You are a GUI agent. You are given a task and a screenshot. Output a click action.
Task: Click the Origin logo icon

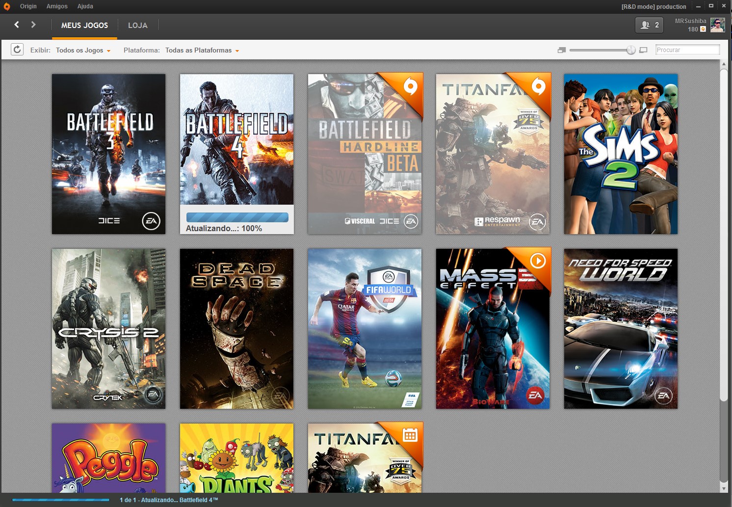pos(6,6)
